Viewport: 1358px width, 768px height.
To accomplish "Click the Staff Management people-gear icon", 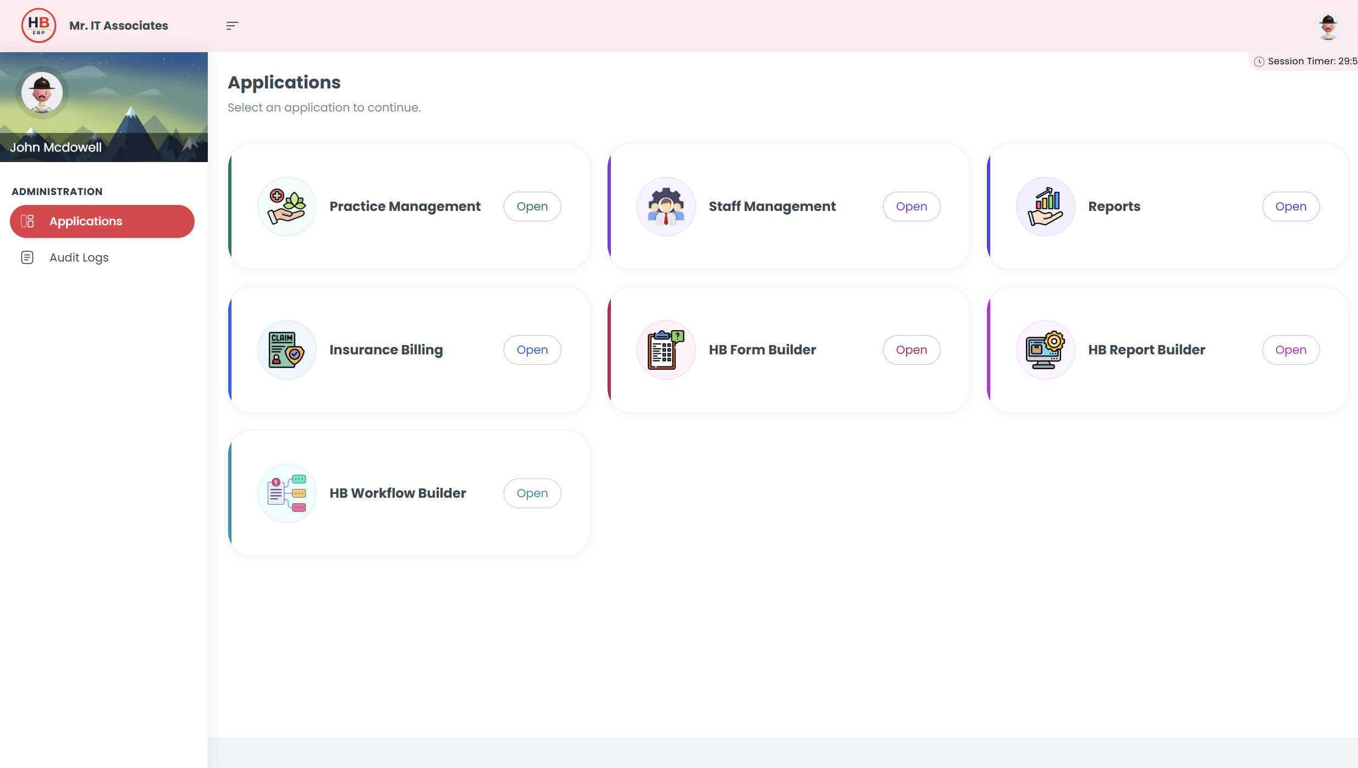I will click(666, 207).
